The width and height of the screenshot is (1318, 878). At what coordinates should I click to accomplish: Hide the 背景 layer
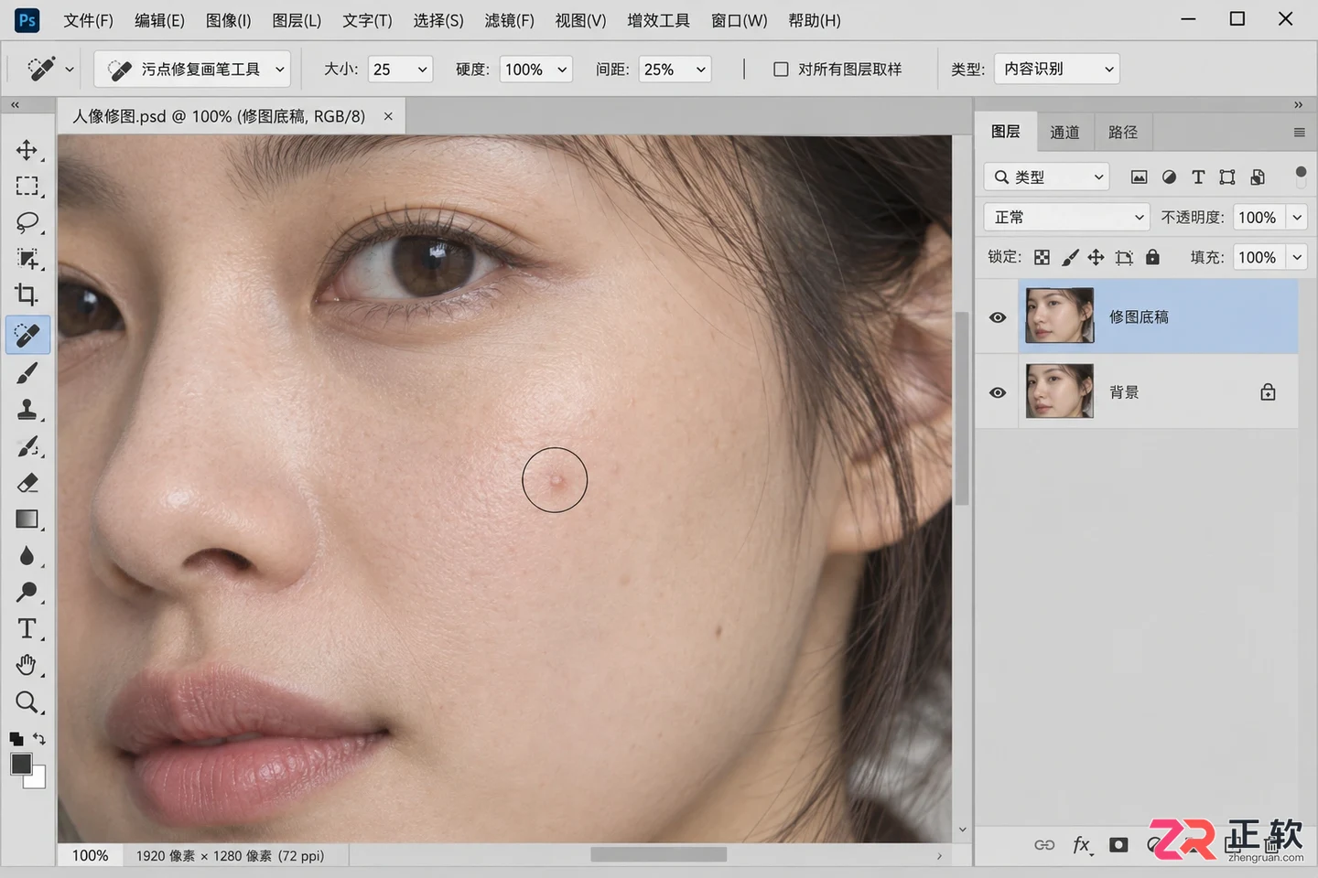pos(998,392)
